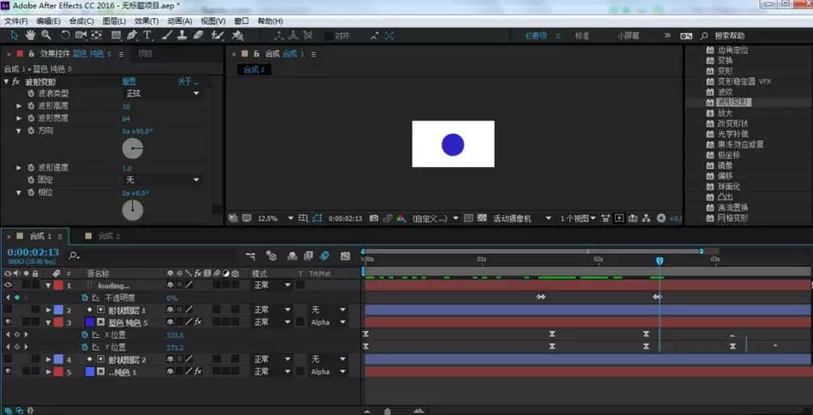The height and width of the screenshot is (415, 813).
Task: Take snapshot with camera icon in viewer
Action: point(374,219)
